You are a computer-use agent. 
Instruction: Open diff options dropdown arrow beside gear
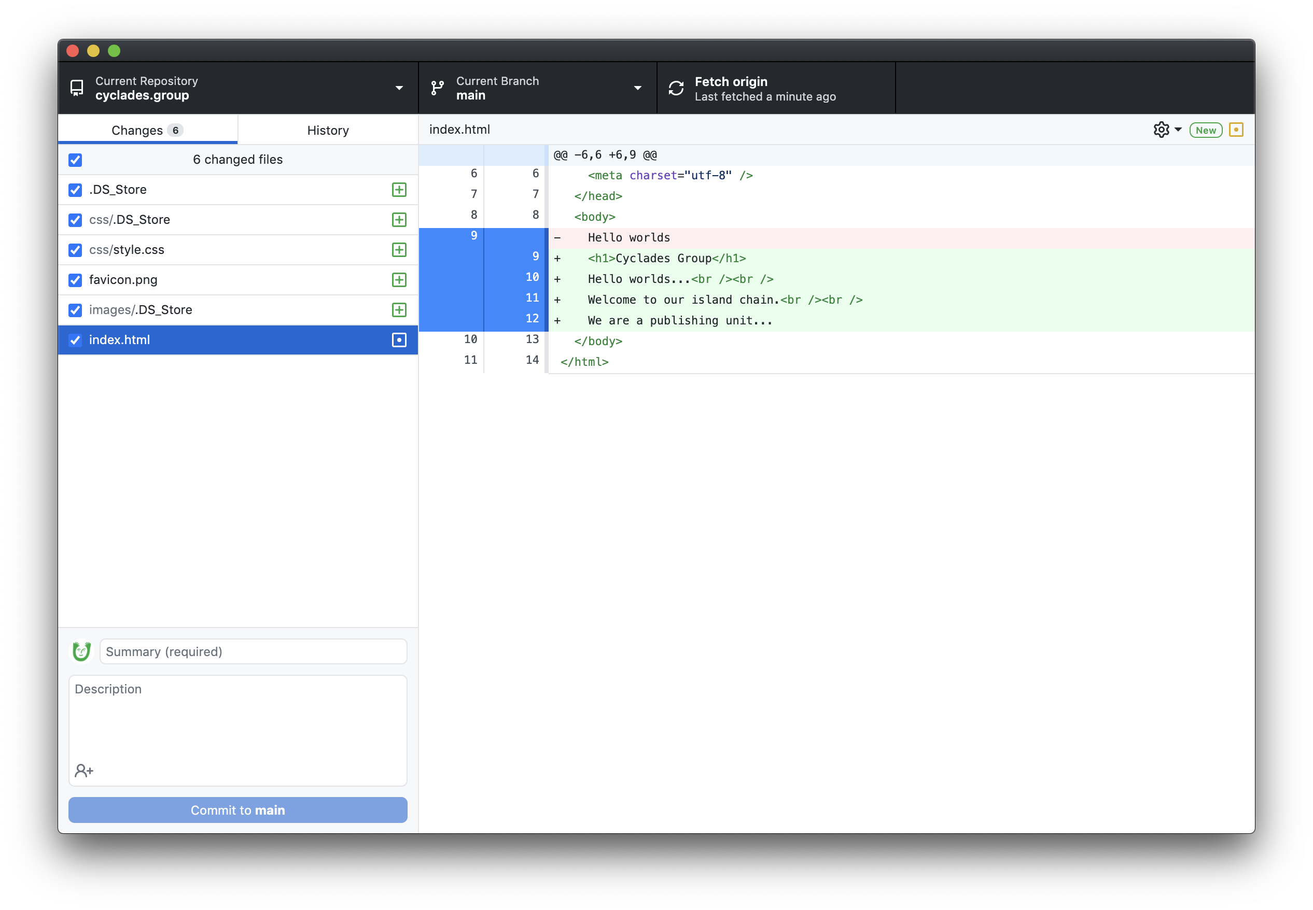pos(1178,130)
